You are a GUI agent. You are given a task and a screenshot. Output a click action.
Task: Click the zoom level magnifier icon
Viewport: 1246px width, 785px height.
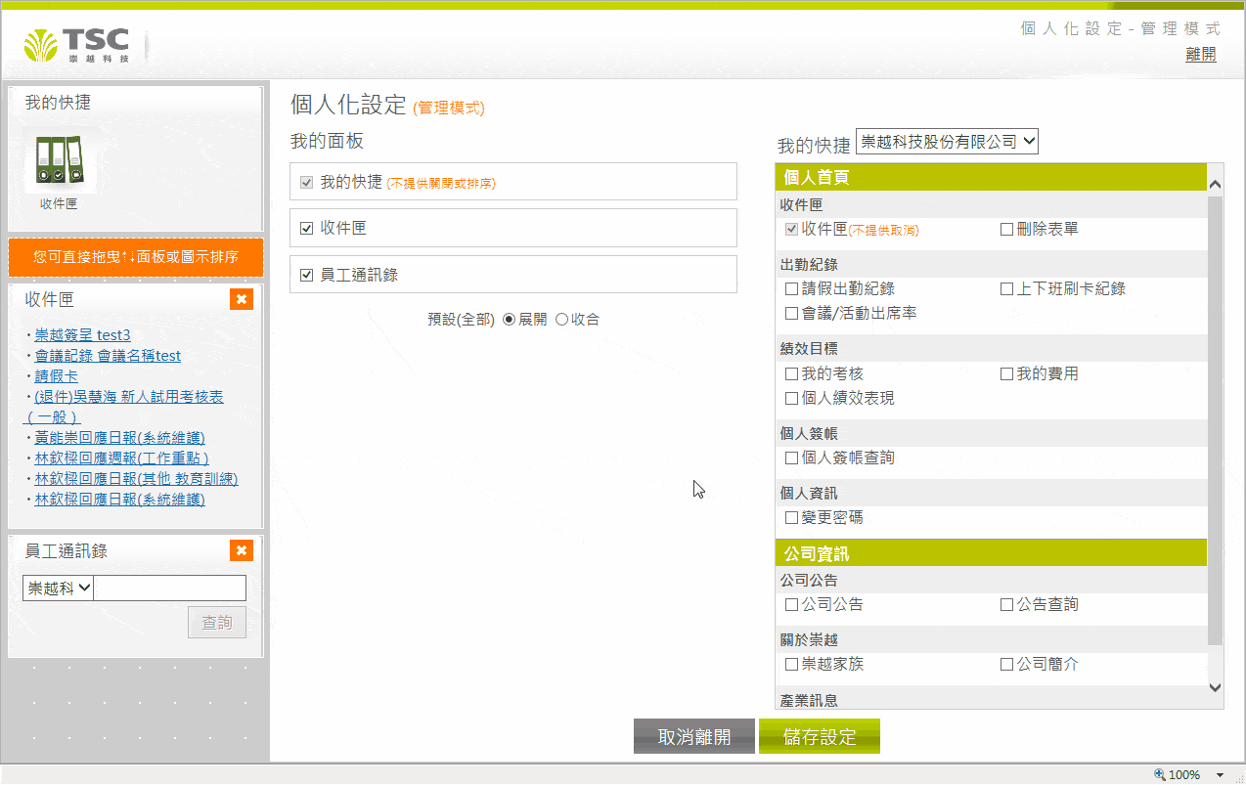point(1160,774)
